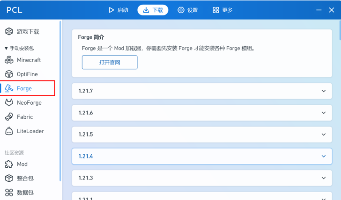This screenshot has width=341, height=200.
Task: Click the four-circles icon beside 数据包
Action: point(9,193)
